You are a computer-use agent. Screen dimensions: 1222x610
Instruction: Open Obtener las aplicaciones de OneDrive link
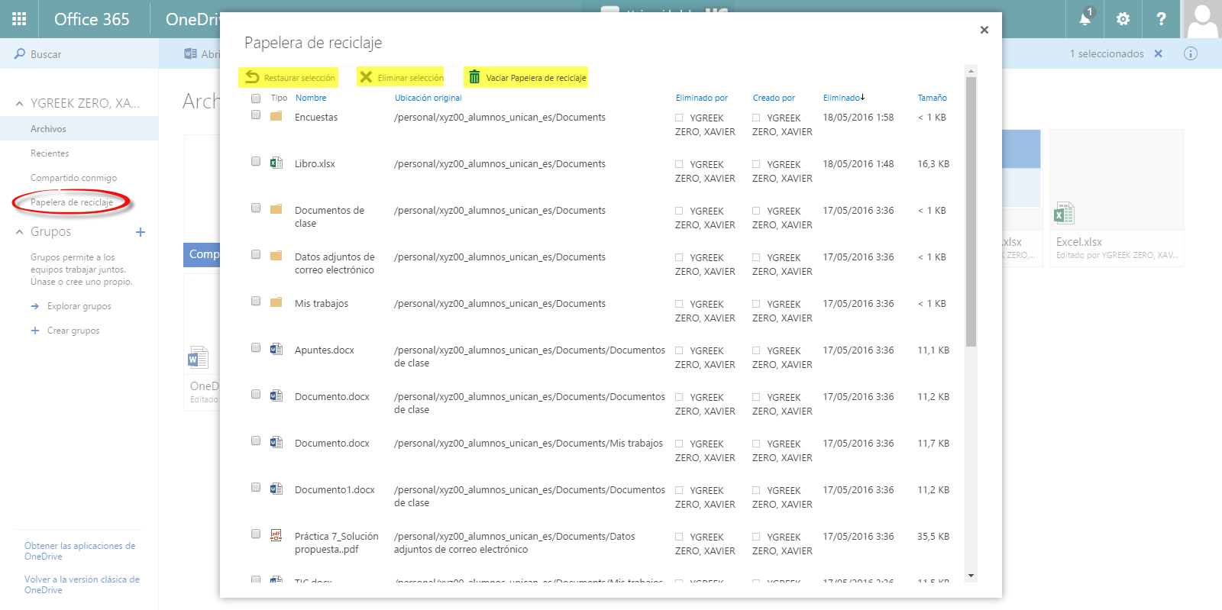pos(79,551)
